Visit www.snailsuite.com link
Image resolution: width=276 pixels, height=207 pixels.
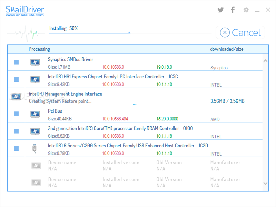(25, 15)
